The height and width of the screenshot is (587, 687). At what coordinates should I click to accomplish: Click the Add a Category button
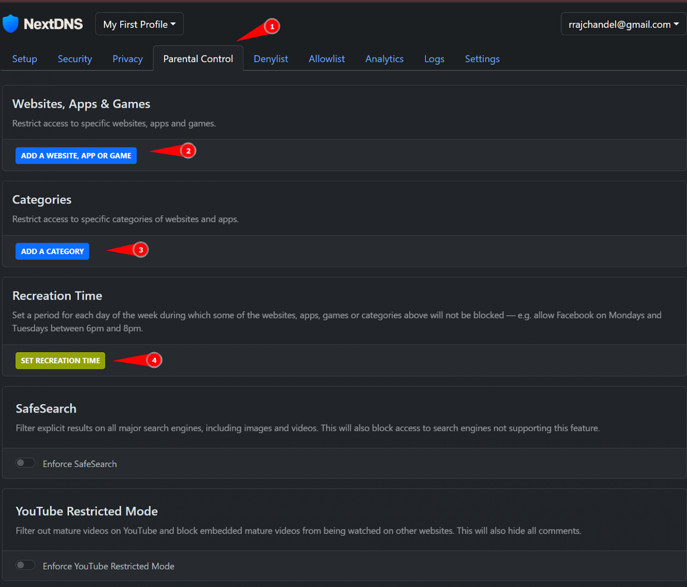(x=52, y=251)
